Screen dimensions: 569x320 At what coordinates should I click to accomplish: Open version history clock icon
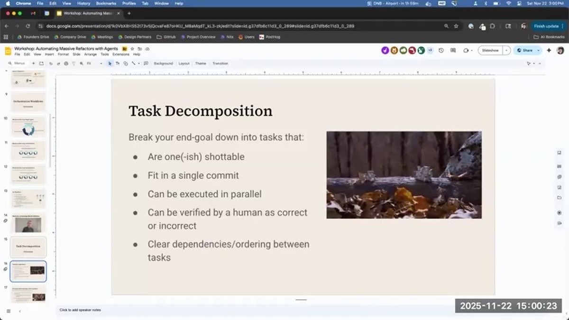click(441, 50)
